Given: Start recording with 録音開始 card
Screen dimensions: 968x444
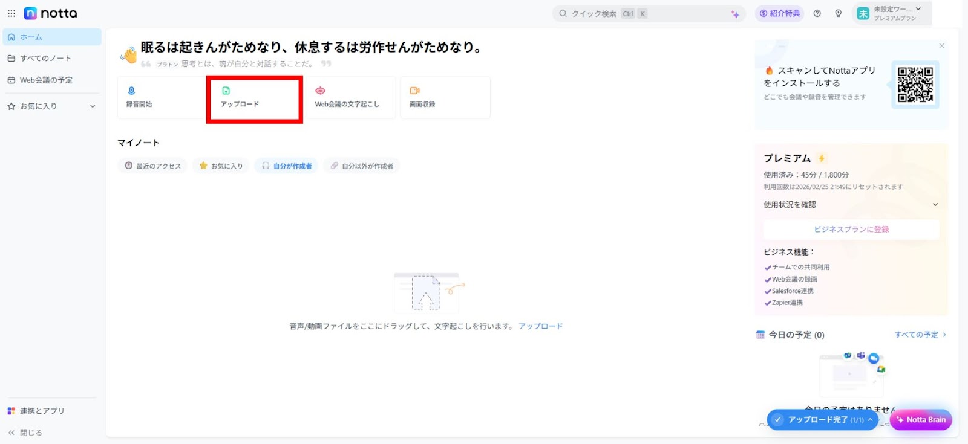Looking at the screenshot, I should coord(161,97).
